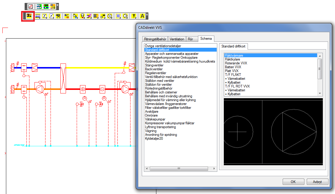Select Batteri VVX in symbol list

[233, 67]
